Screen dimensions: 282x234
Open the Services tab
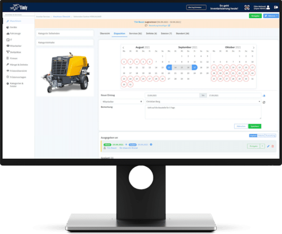pos(136,33)
